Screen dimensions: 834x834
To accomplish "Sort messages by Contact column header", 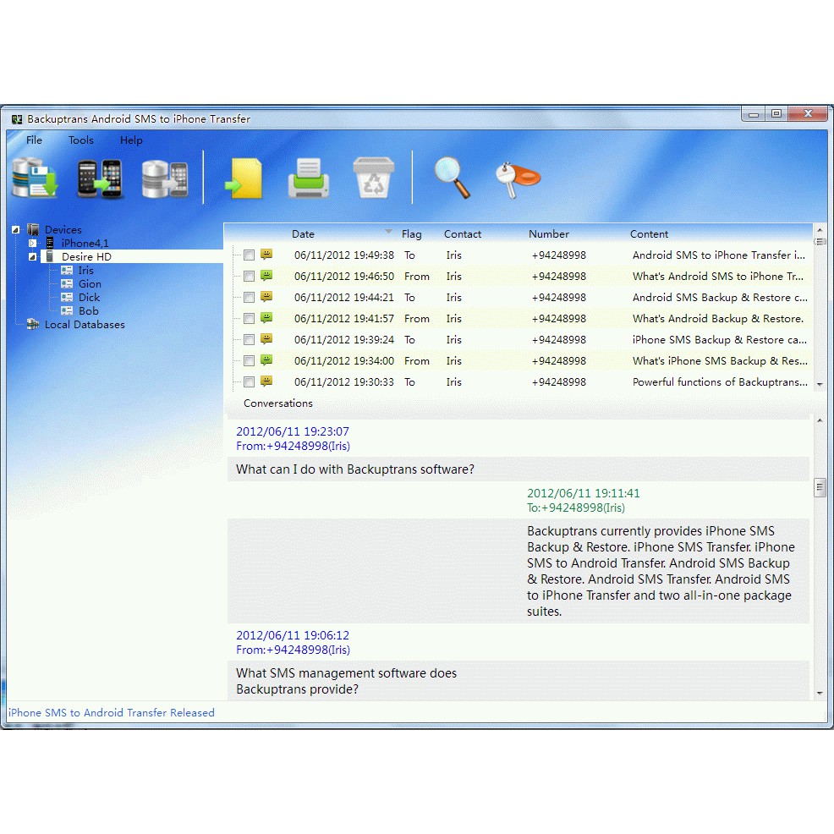I will (x=463, y=234).
